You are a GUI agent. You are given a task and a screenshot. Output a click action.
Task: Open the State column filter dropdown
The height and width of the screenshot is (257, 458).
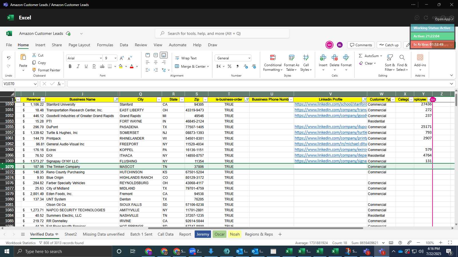pyautogui.click(x=182, y=100)
